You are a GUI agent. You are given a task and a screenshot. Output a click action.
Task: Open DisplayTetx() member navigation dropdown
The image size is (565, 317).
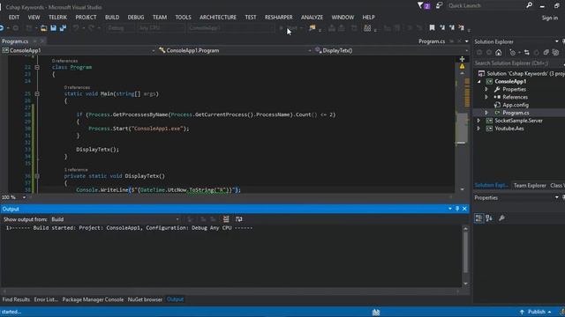391,51
